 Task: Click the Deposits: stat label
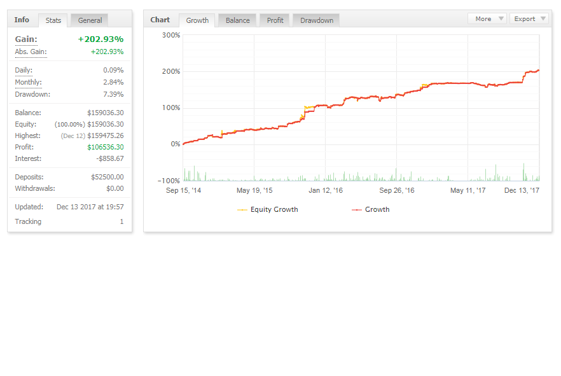point(29,177)
